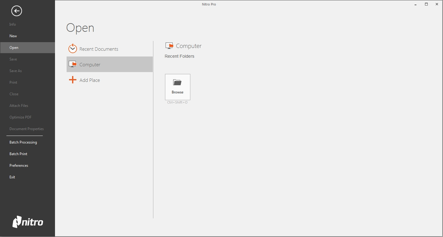Open Preferences from the sidebar

19,165
